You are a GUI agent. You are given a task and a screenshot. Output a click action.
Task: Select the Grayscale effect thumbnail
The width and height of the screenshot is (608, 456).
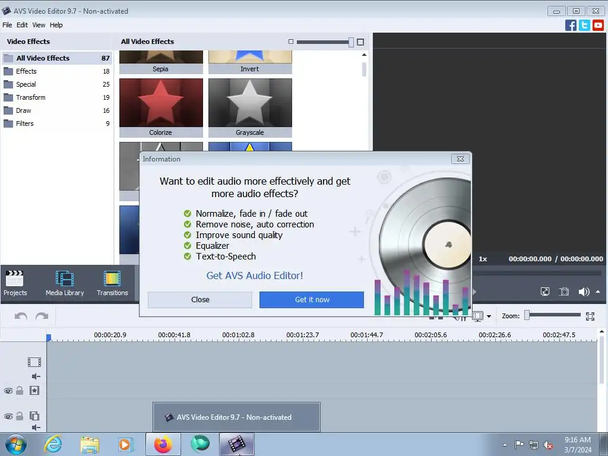click(250, 108)
